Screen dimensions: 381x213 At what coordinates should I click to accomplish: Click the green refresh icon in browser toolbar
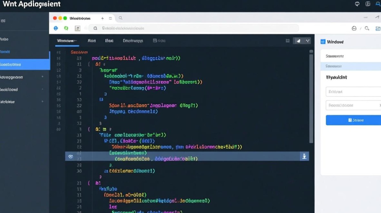coord(66,28)
